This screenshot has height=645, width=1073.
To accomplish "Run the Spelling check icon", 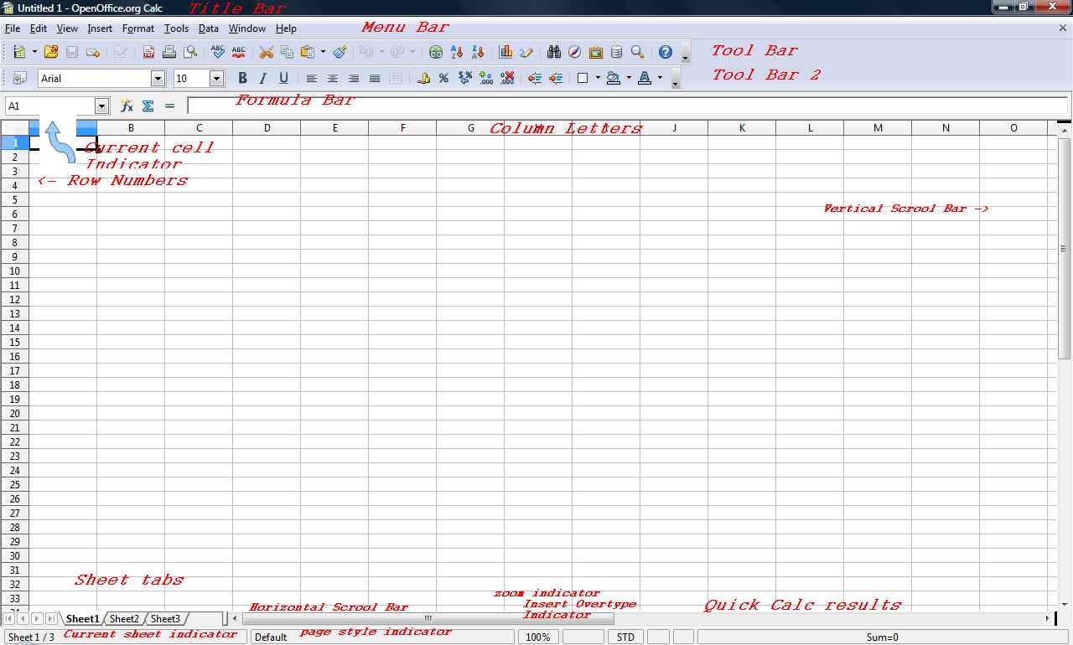I will click(x=218, y=52).
